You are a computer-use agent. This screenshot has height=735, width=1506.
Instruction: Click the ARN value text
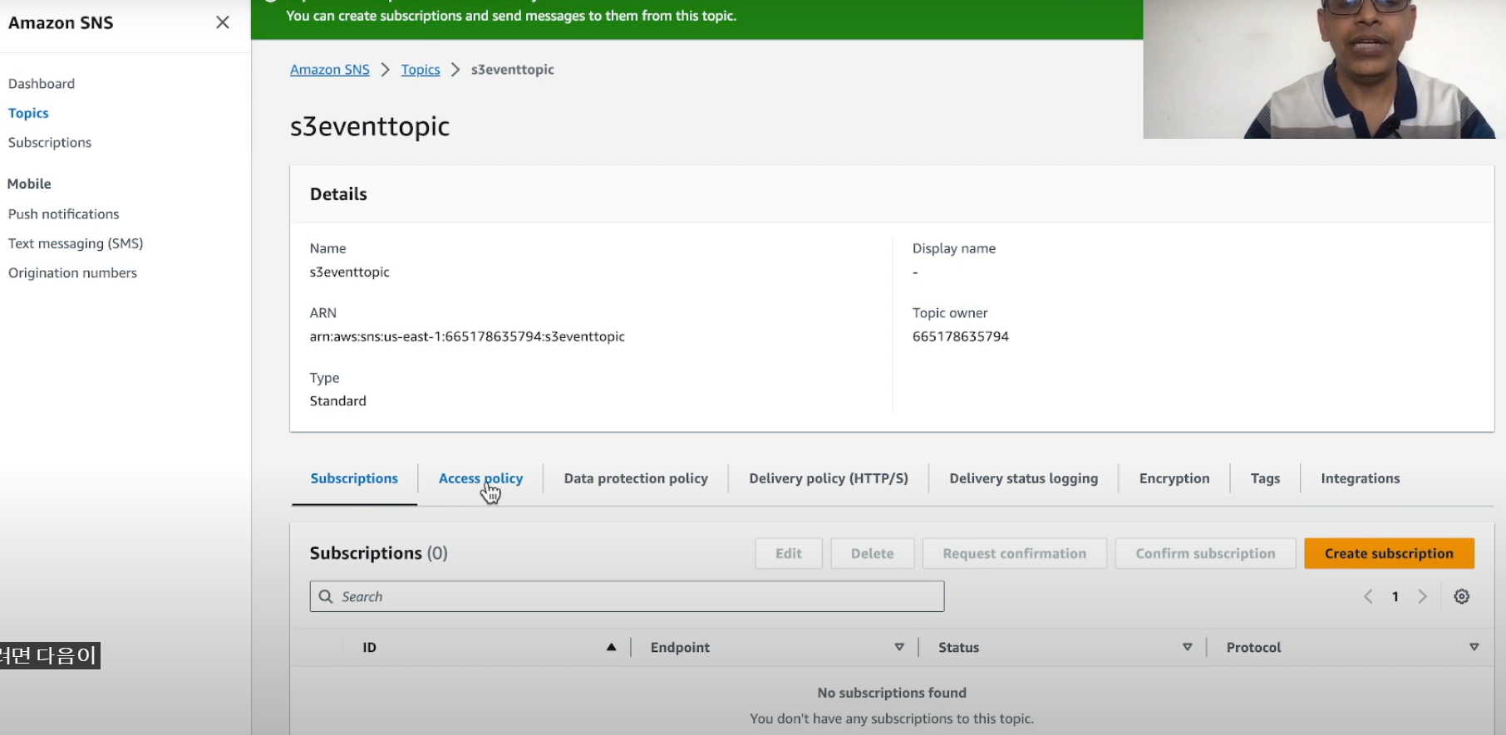[467, 336]
